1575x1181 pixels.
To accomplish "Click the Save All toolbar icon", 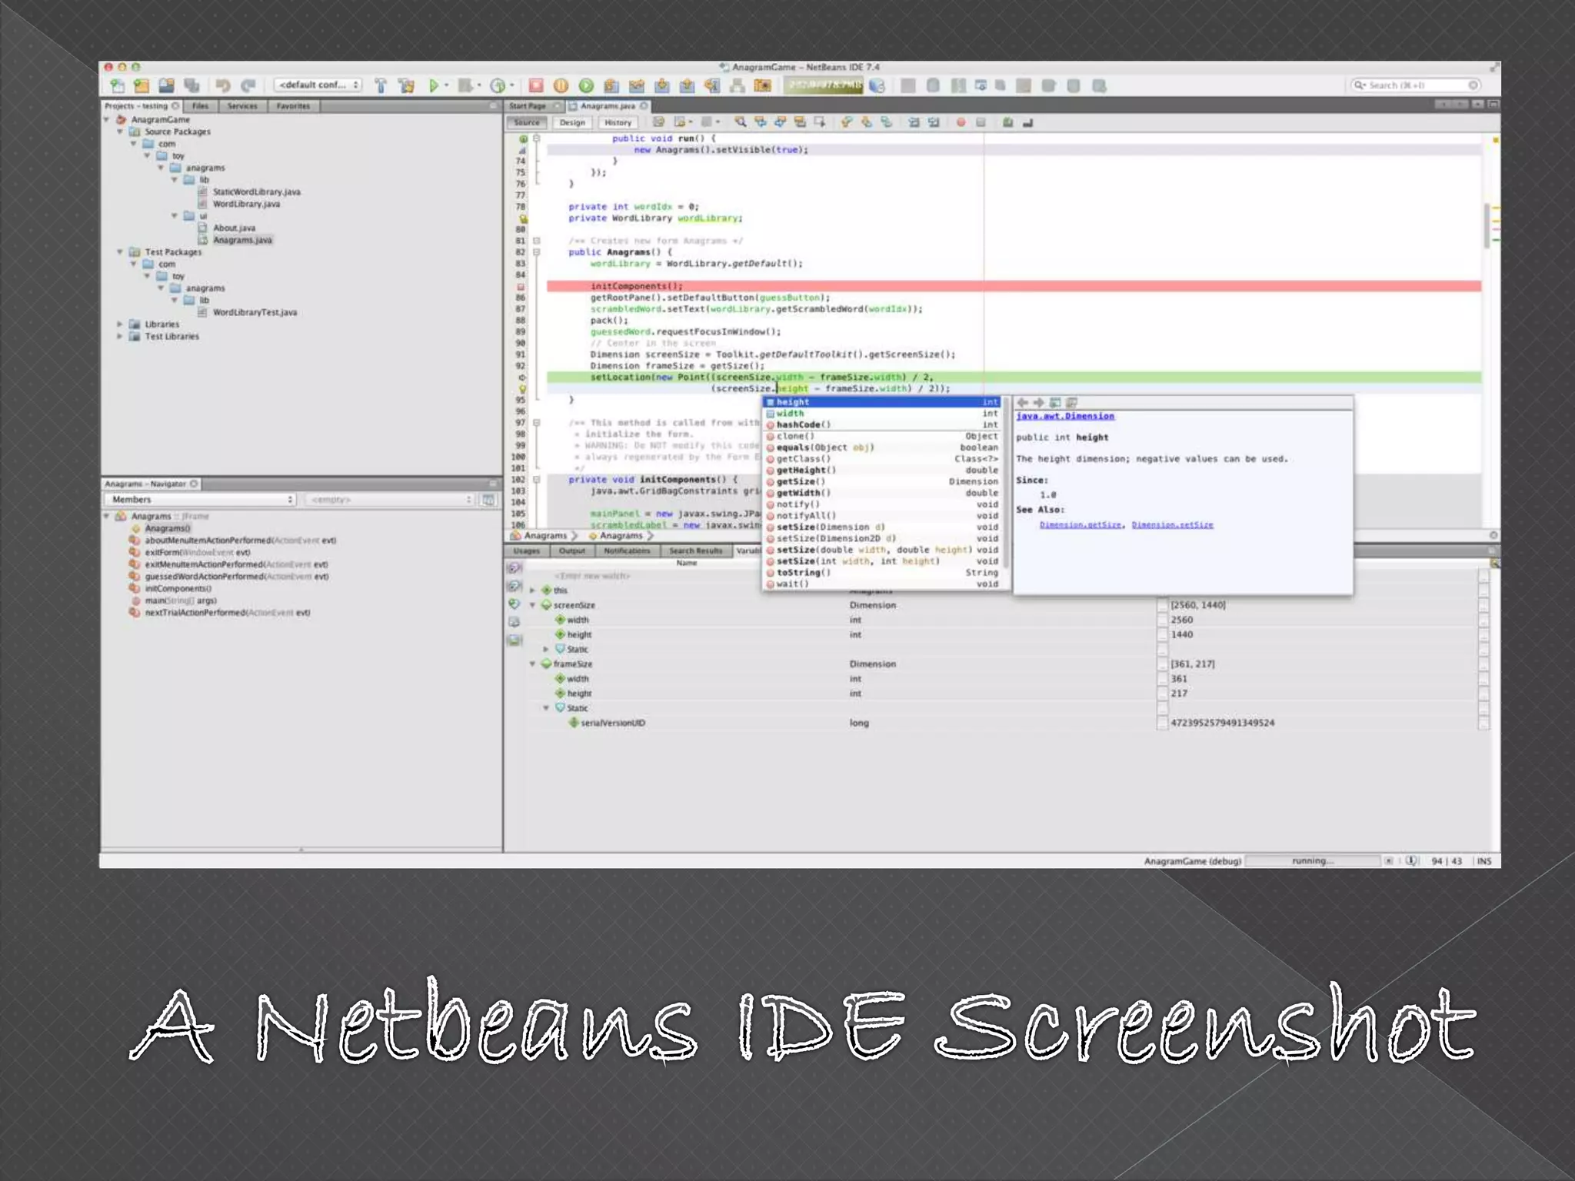I will point(191,85).
